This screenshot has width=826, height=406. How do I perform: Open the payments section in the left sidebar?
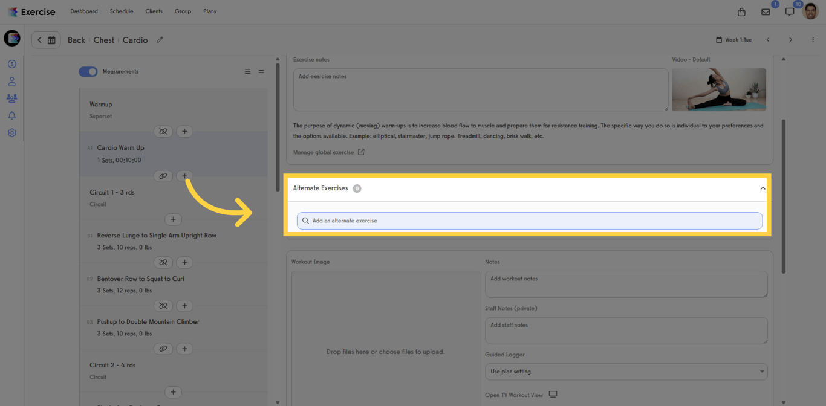[11, 63]
